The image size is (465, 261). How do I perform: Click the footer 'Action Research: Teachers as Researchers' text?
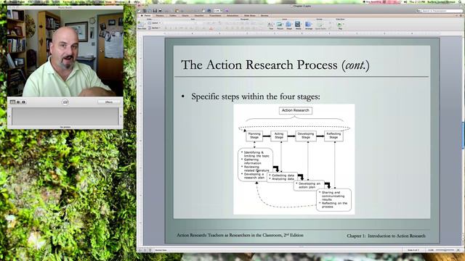coord(240,235)
